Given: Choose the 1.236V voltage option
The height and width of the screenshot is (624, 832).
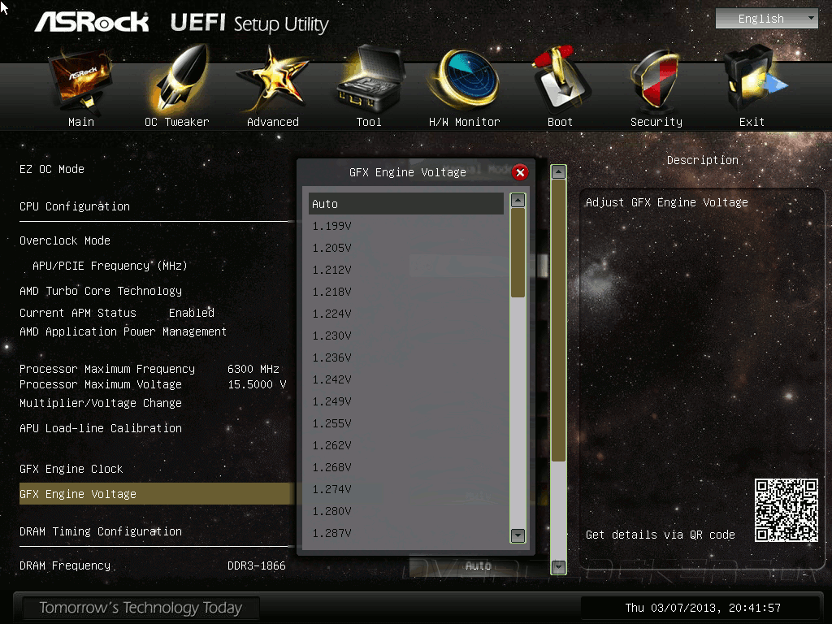Looking at the screenshot, I should click(x=406, y=357).
